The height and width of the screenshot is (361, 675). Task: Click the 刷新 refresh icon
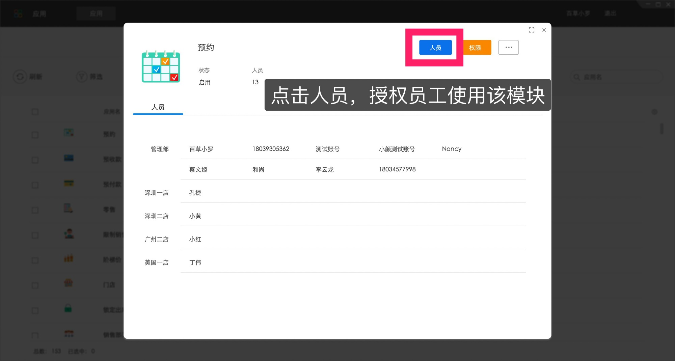(x=20, y=77)
